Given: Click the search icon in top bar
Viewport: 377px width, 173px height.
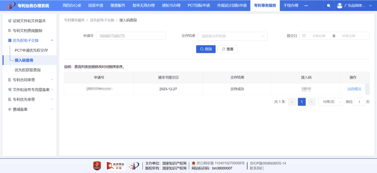Looking at the screenshot, I should 329,6.
